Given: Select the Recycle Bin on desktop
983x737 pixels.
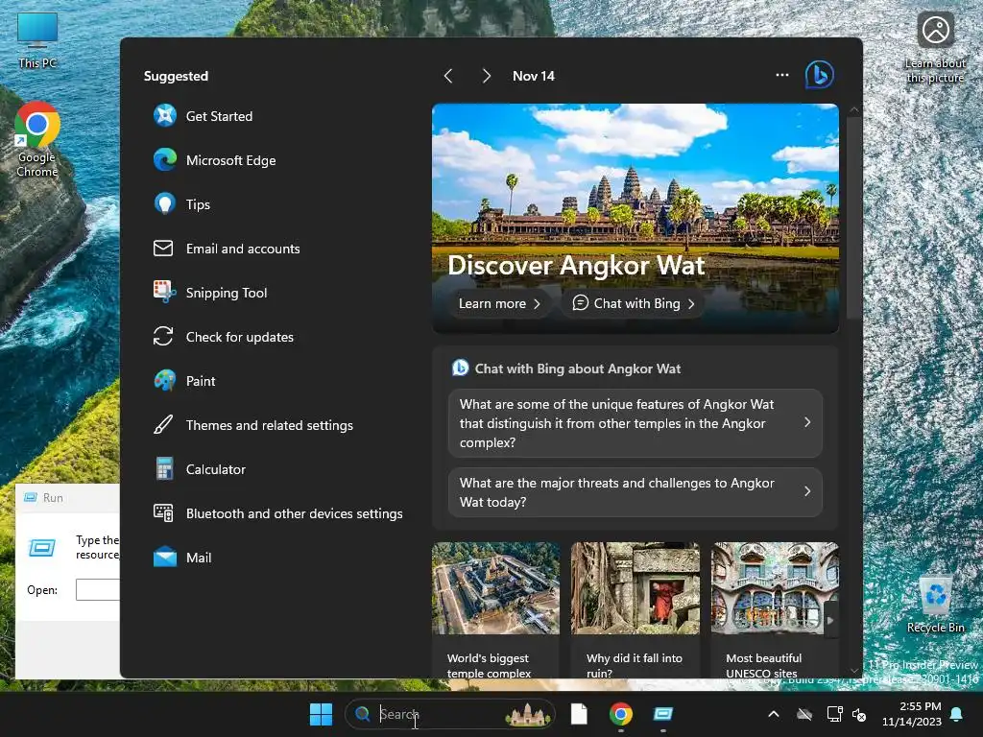Looking at the screenshot, I should (x=935, y=605).
